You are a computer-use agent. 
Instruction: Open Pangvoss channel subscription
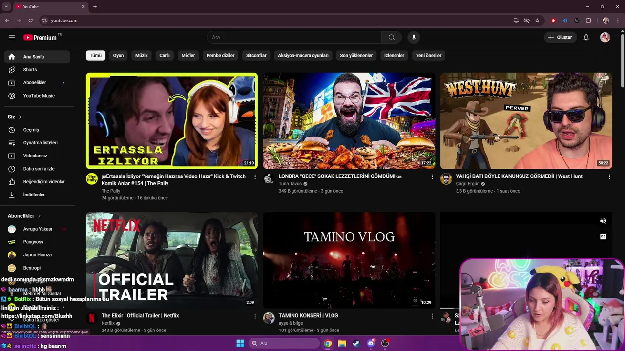coord(37,242)
